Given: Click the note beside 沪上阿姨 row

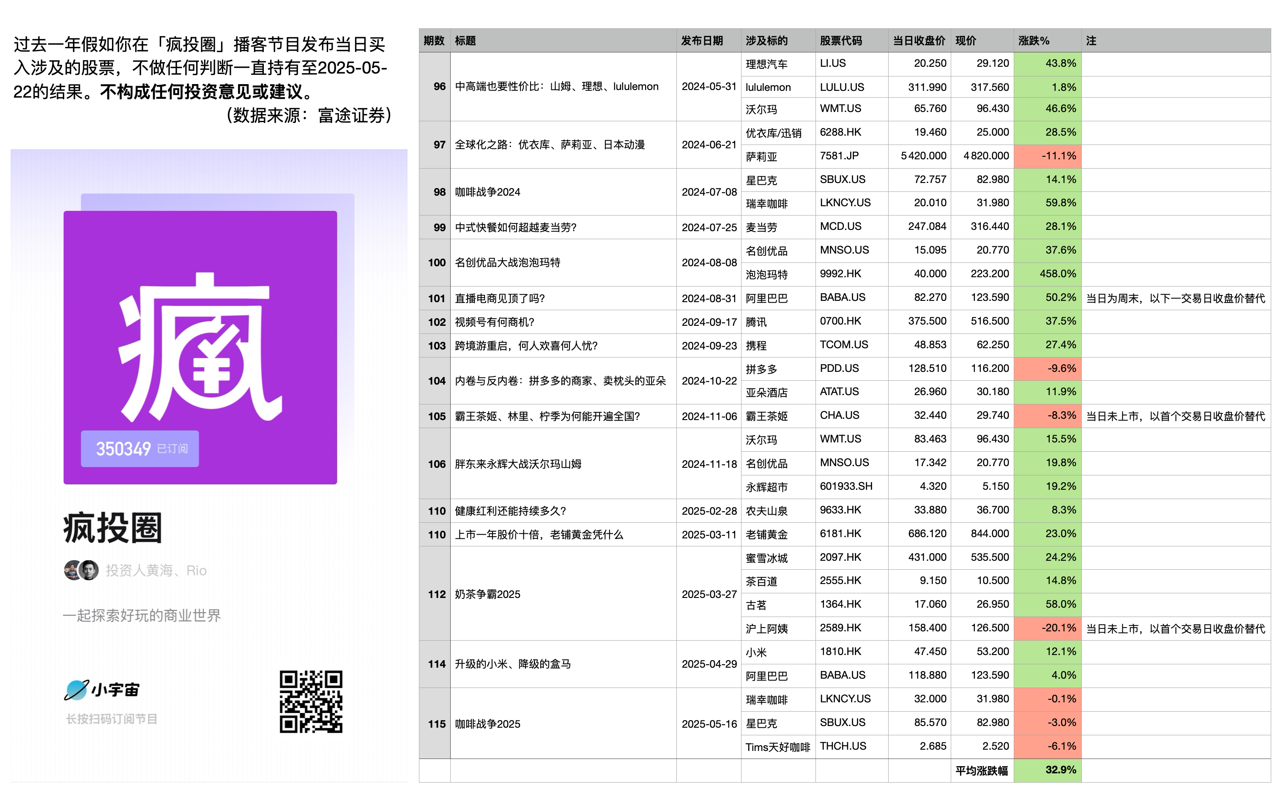Looking at the screenshot, I should 1176,628.
